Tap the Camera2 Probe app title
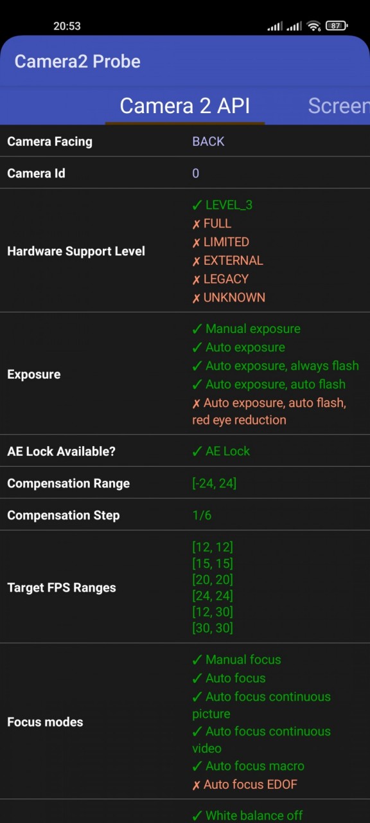 [78, 61]
